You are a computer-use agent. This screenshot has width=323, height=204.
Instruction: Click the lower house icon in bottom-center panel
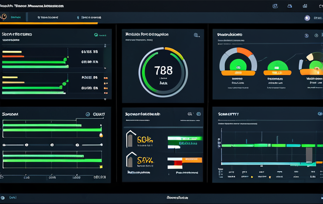(130, 159)
